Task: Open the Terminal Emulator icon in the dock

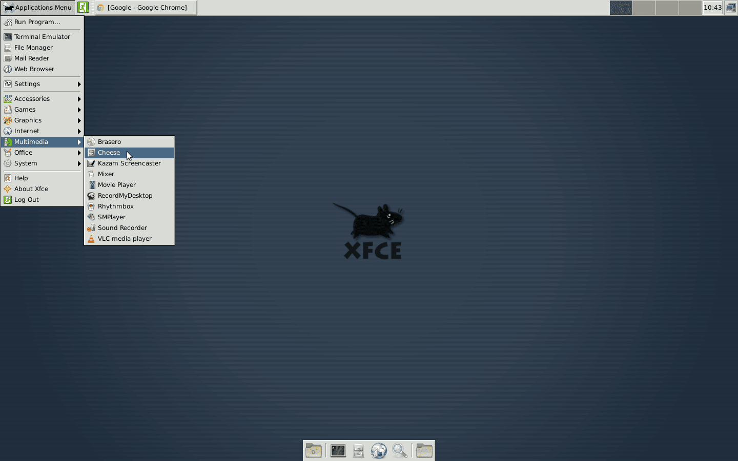Action: (x=337, y=451)
